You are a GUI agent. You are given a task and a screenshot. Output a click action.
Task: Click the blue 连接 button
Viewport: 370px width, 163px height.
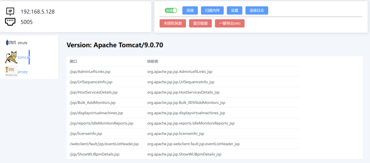tap(190, 10)
